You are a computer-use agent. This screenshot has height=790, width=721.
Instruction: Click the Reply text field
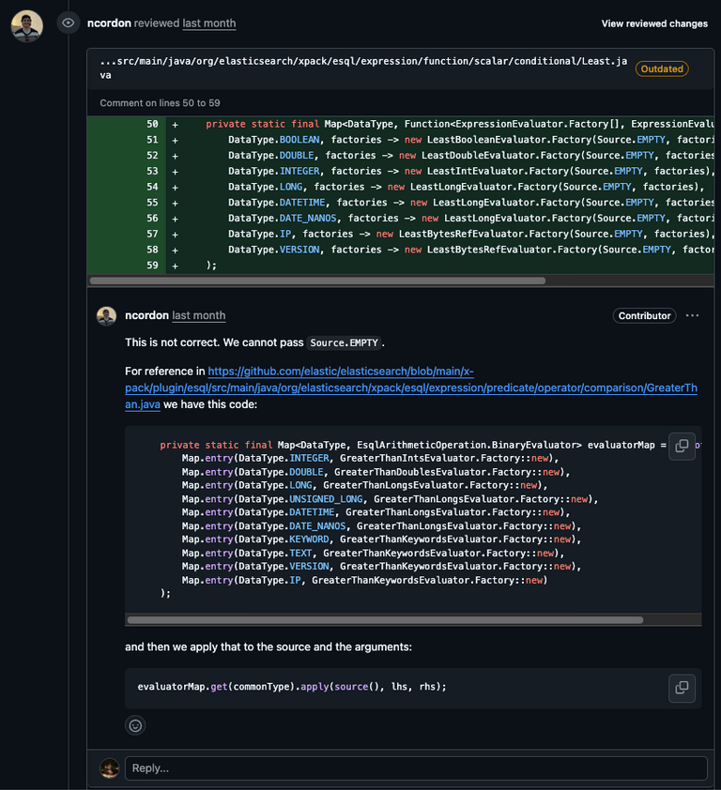pyautogui.click(x=416, y=767)
